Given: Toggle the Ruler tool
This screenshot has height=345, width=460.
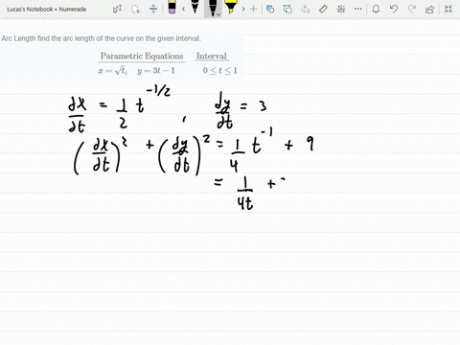Looking at the screenshot, I should click(x=323, y=9).
